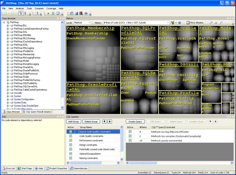
Task: Click the group list horizontal scrollbar thumb
Action: [86, 163]
